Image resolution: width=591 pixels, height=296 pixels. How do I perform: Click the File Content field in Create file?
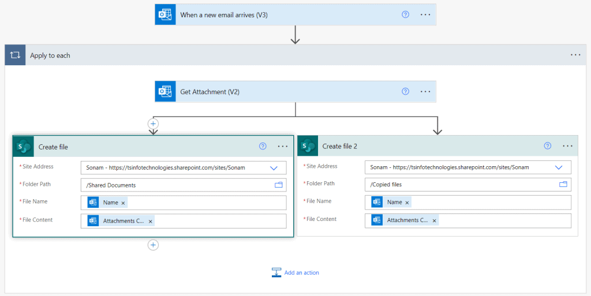pos(184,221)
